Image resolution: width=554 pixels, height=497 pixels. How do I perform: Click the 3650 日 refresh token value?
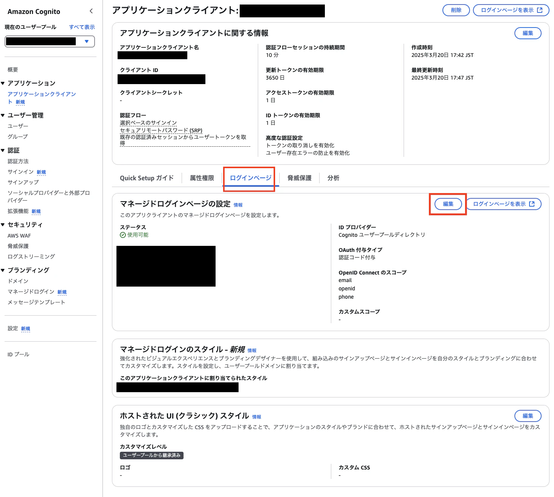point(275,78)
